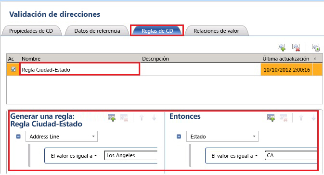Image resolution: width=324 pixels, height=175 pixels.
Task: Click the add new domain rule icon
Action: click(282, 47)
